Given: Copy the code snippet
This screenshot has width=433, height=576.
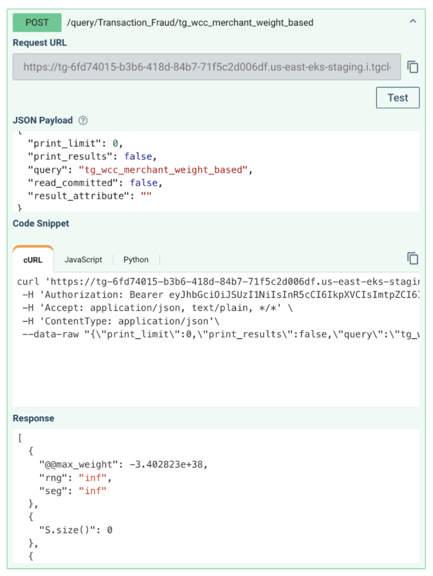Looking at the screenshot, I should 412,259.
